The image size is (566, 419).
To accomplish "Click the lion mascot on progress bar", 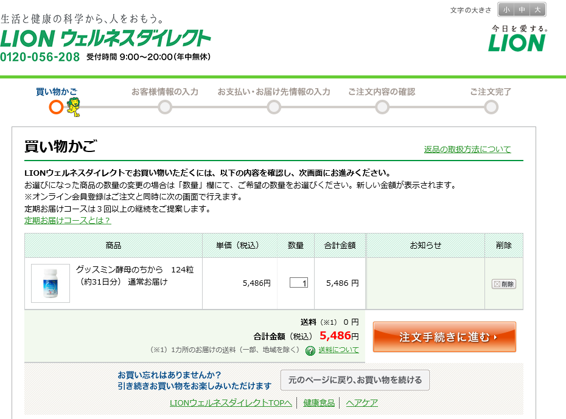I will point(73,107).
